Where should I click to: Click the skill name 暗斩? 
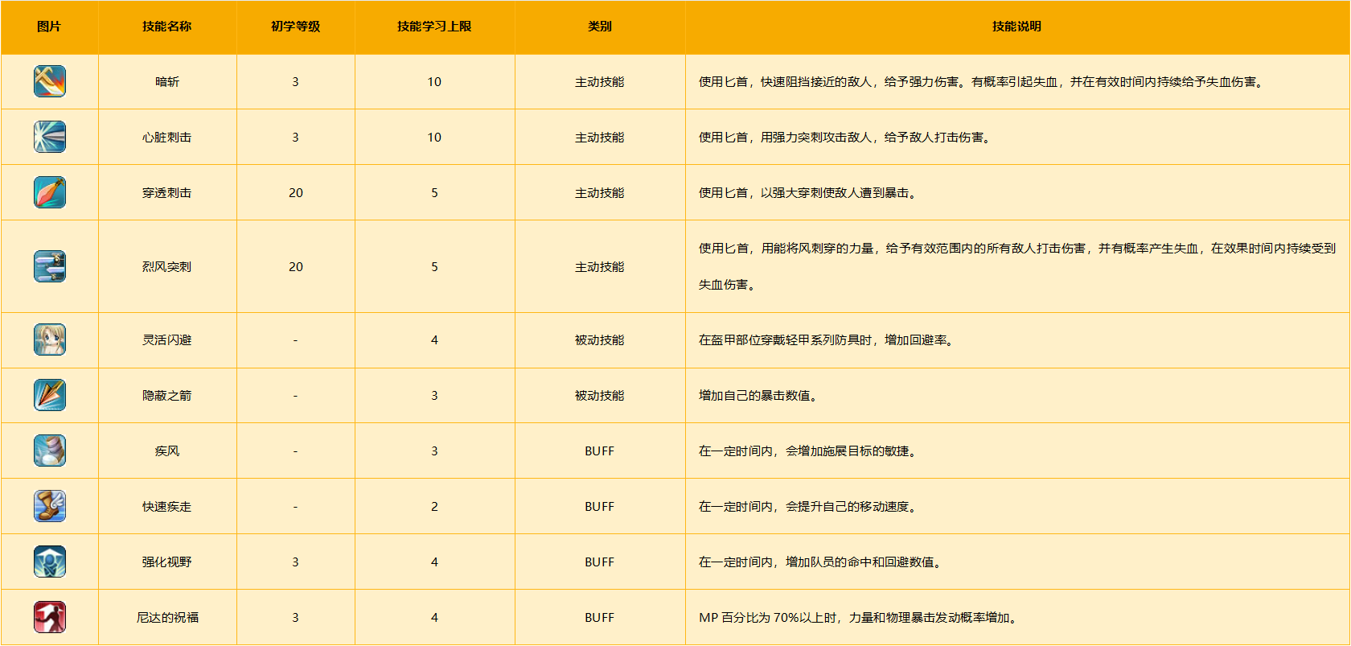[x=167, y=82]
